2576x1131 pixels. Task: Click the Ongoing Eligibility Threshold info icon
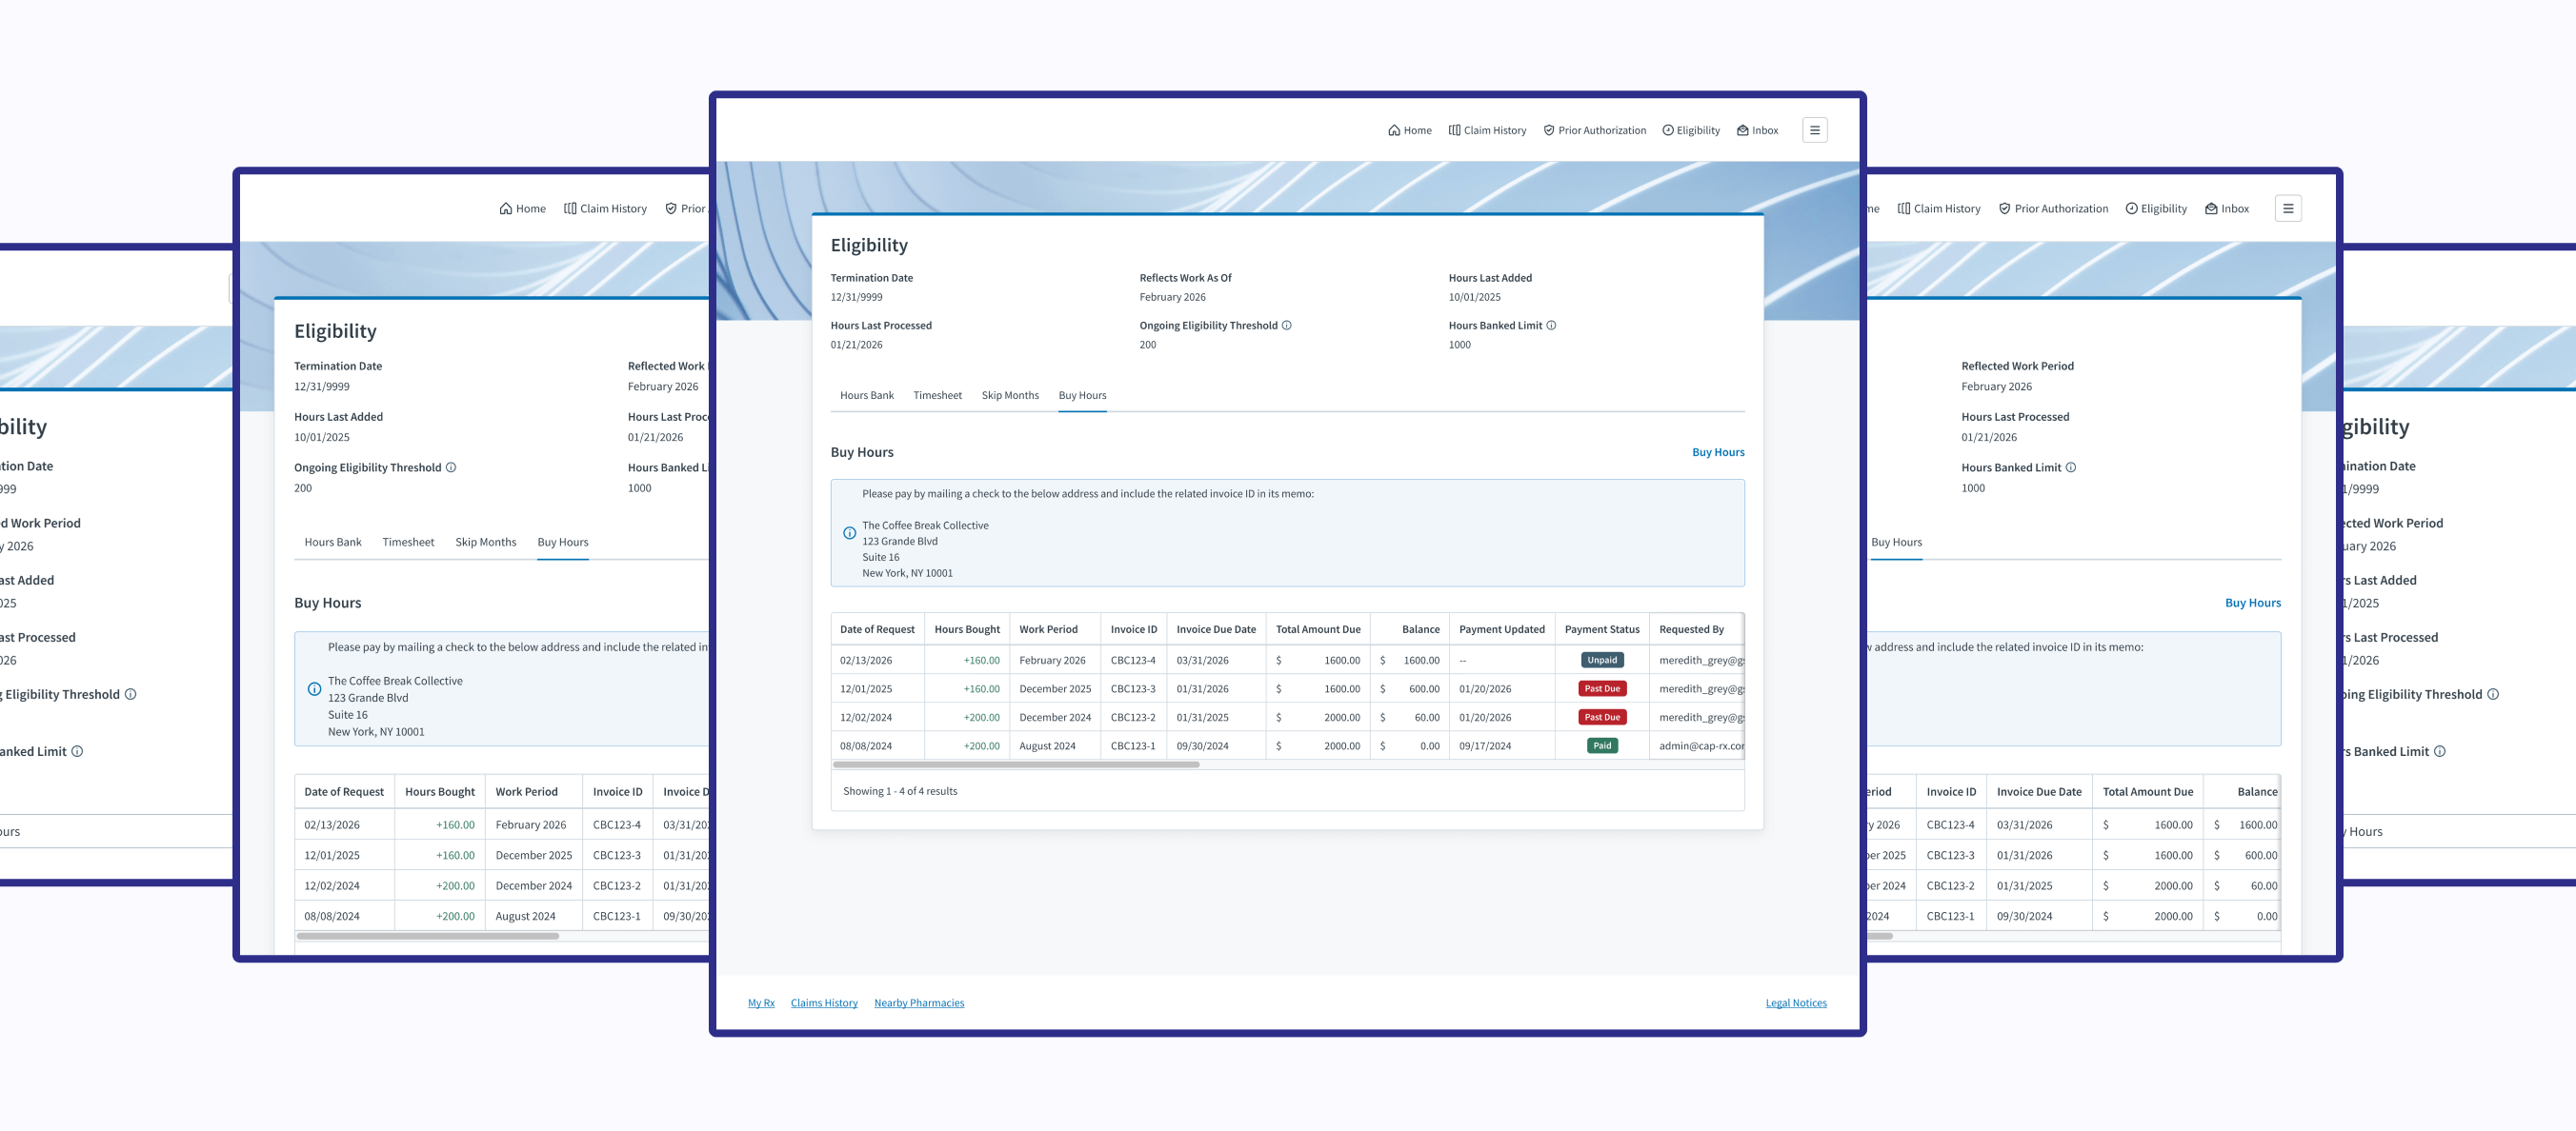1286,326
